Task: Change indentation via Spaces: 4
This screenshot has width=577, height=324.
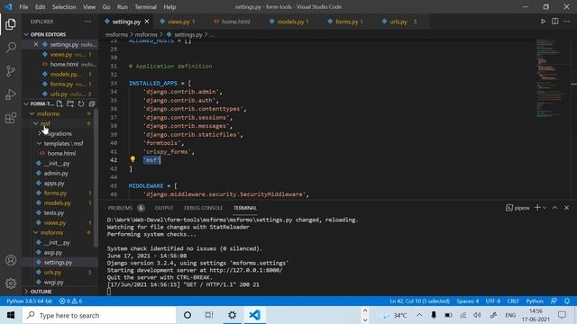Action: [467, 301]
